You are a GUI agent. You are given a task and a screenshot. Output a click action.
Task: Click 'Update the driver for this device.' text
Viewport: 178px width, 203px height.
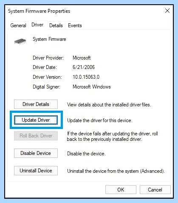100,120
